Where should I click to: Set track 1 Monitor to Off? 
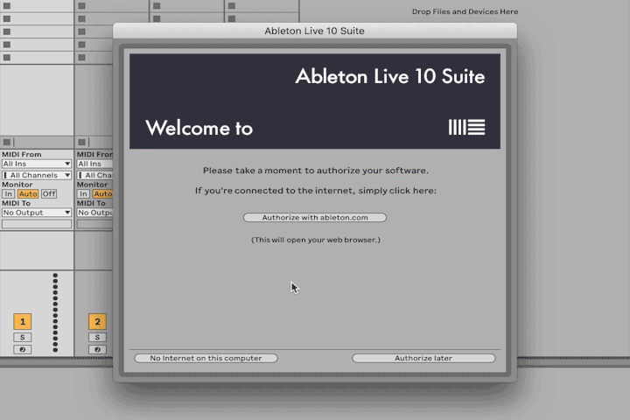coord(49,193)
